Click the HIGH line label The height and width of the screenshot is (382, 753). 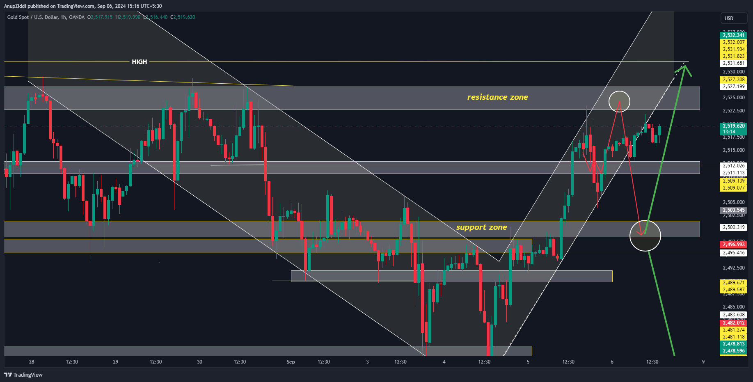point(139,62)
